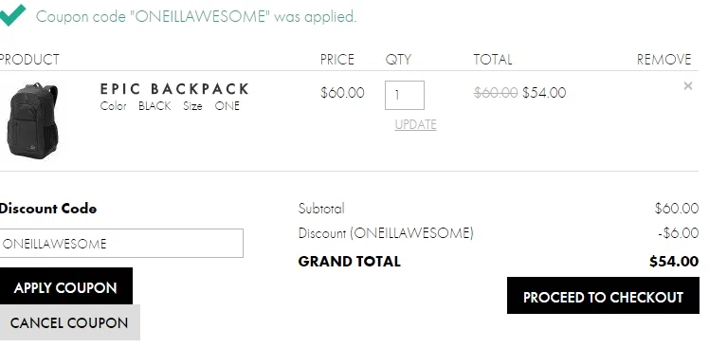Screen dimensions: 709x348
Task: Click the Discount (ONEILLAWESOME) summary label
Action: (386, 233)
